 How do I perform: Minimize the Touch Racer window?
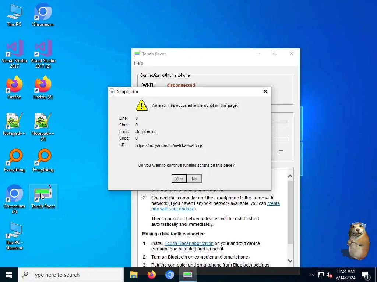click(258, 54)
